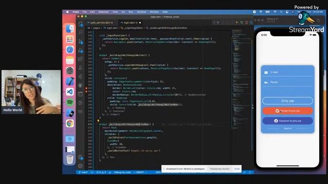
Task: Open the Trash in the Dock
Action: click(x=70, y=159)
